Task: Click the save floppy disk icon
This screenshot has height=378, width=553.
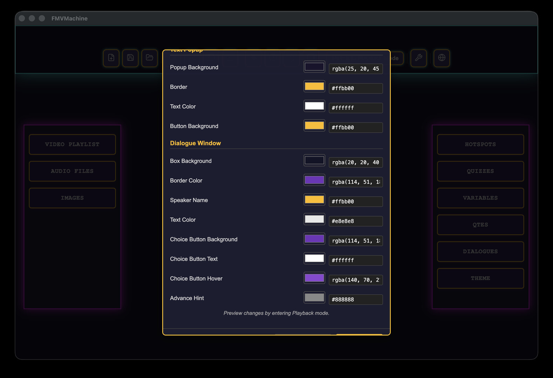Action: [x=130, y=58]
